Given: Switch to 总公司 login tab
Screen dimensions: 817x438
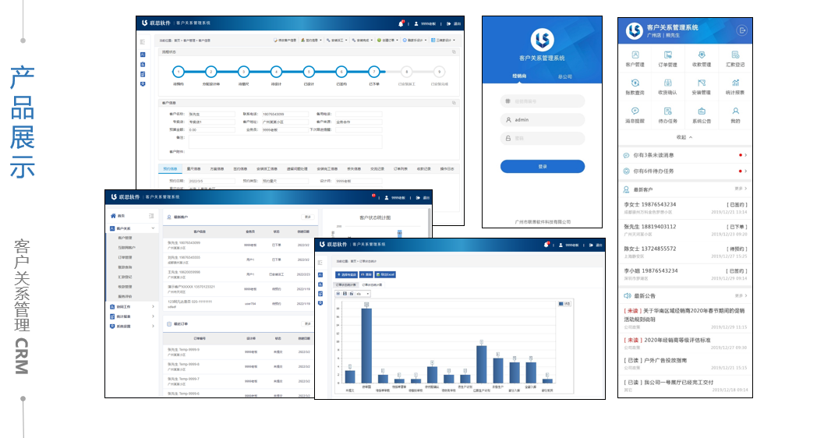Looking at the screenshot, I should pyautogui.click(x=565, y=76).
